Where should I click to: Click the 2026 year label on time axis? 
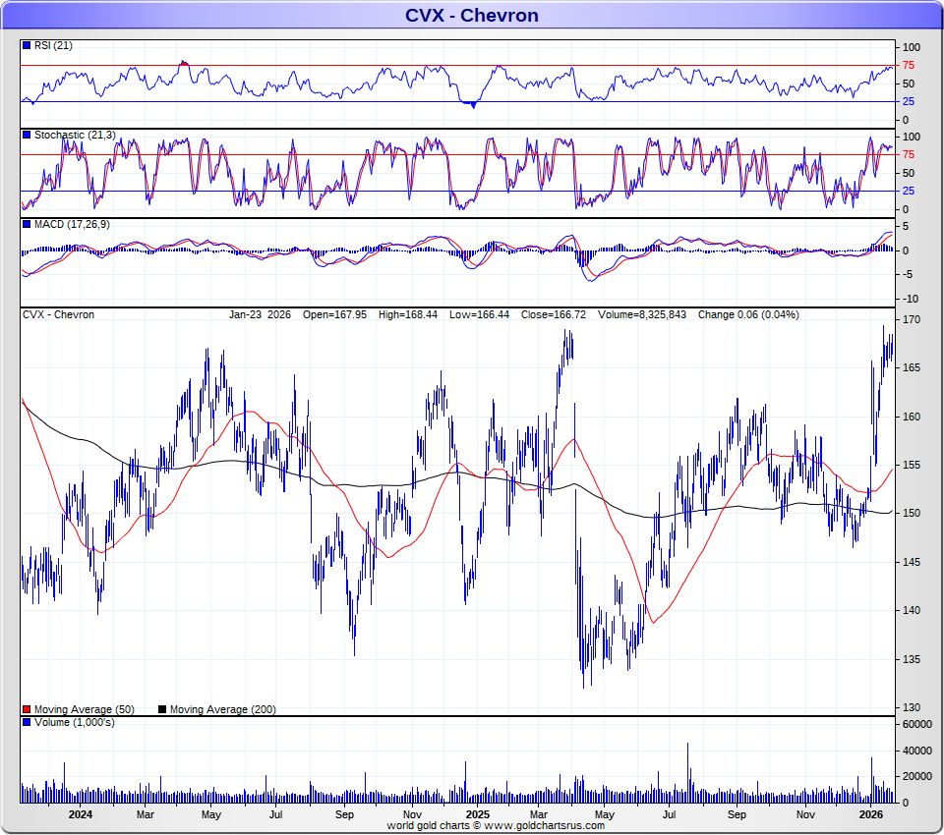click(x=871, y=814)
